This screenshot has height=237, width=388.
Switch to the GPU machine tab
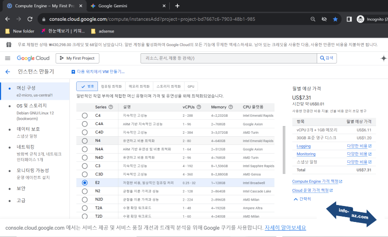point(191,86)
